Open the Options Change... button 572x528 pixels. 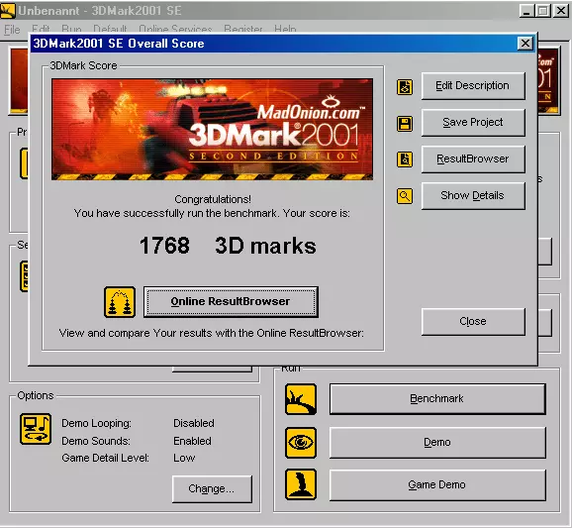pos(212,489)
